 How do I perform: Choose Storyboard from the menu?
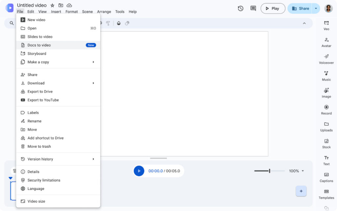click(58, 54)
